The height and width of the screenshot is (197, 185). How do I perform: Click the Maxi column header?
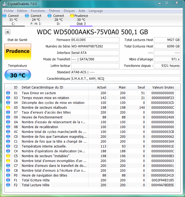117,87
